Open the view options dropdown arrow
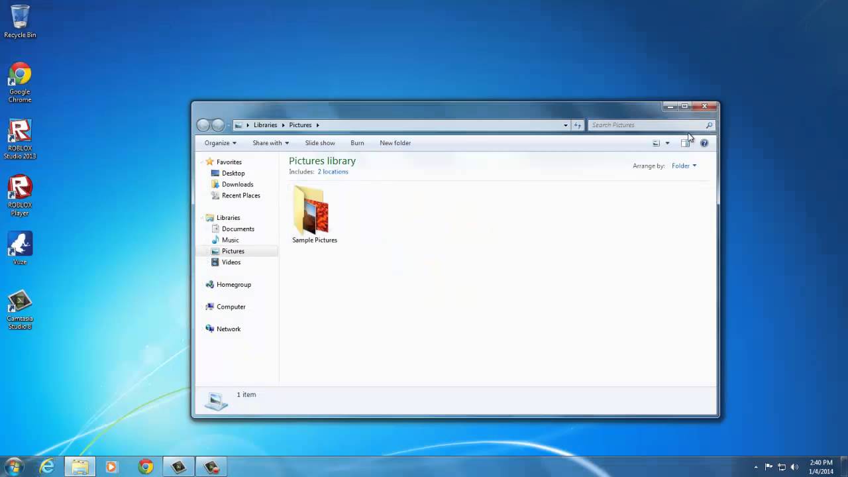The width and height of the screenshot is (848, 477). click(667, 143)
